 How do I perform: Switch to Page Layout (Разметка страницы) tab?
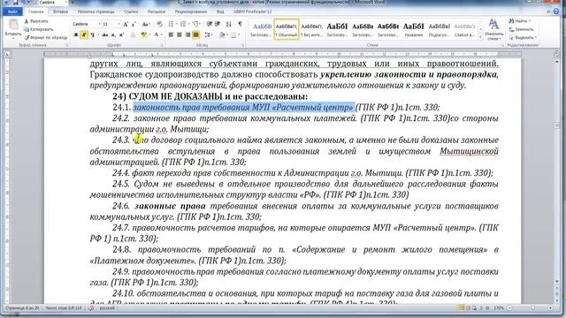[96, 11]
